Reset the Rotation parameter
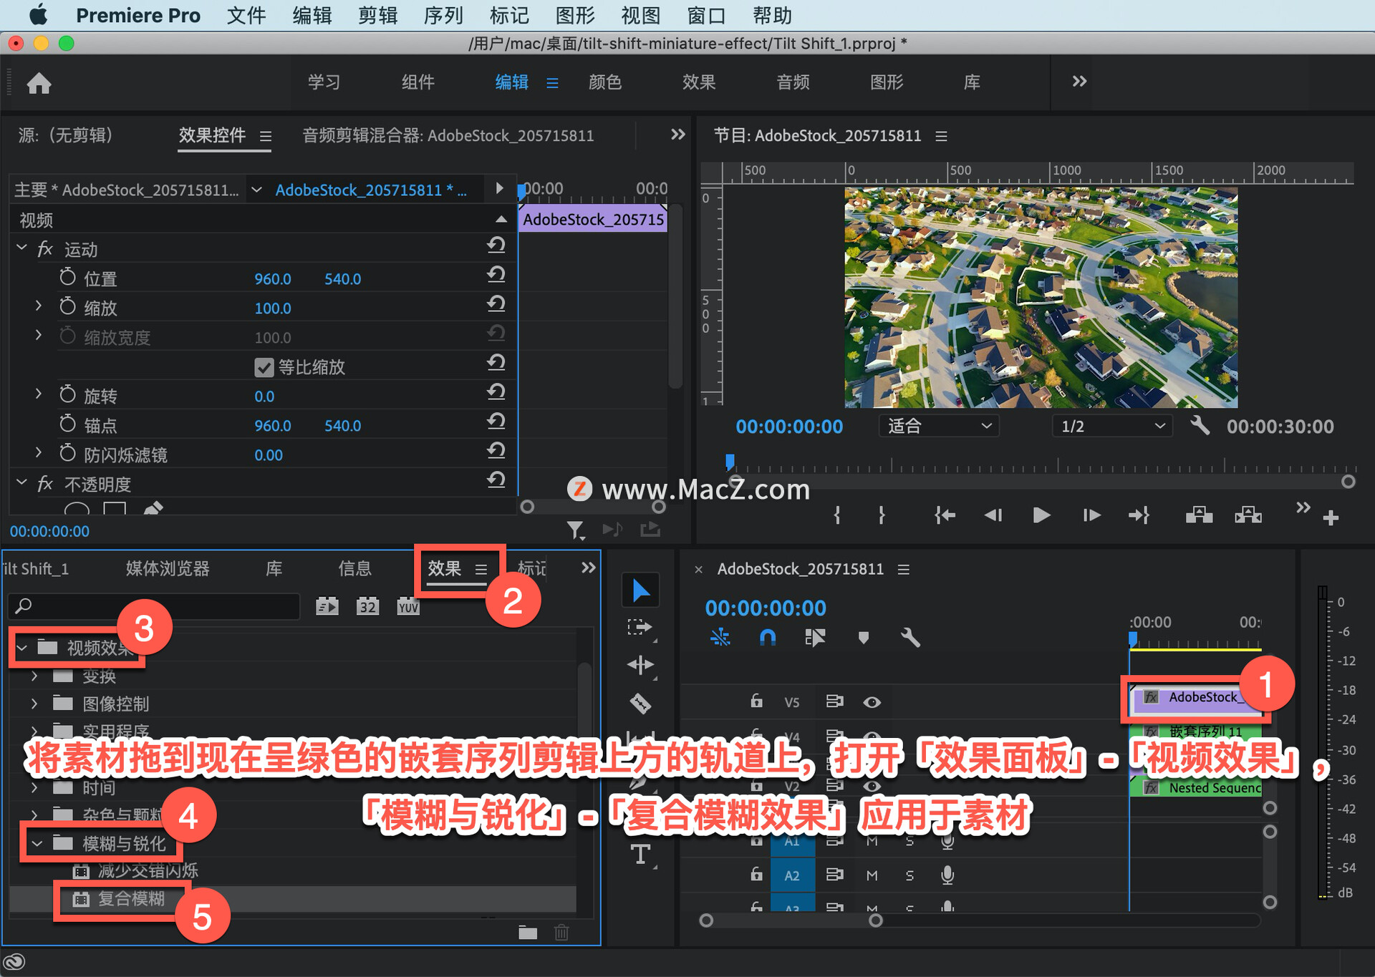Screen dimensions: 1375x977 tap(496, 392)
